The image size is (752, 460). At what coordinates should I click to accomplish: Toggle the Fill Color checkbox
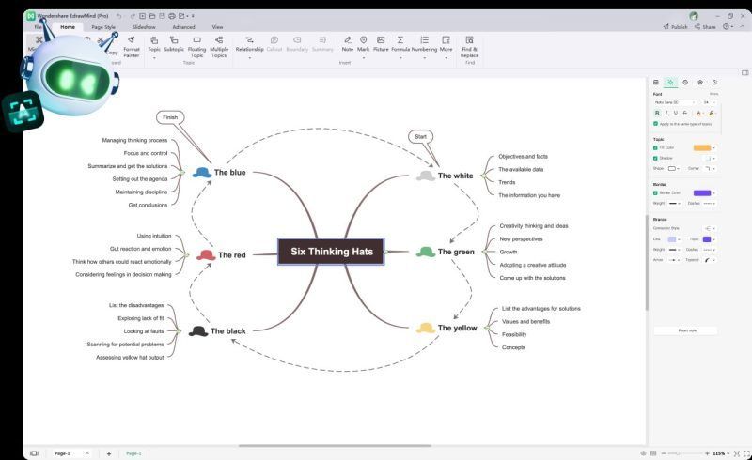[655, 147]
